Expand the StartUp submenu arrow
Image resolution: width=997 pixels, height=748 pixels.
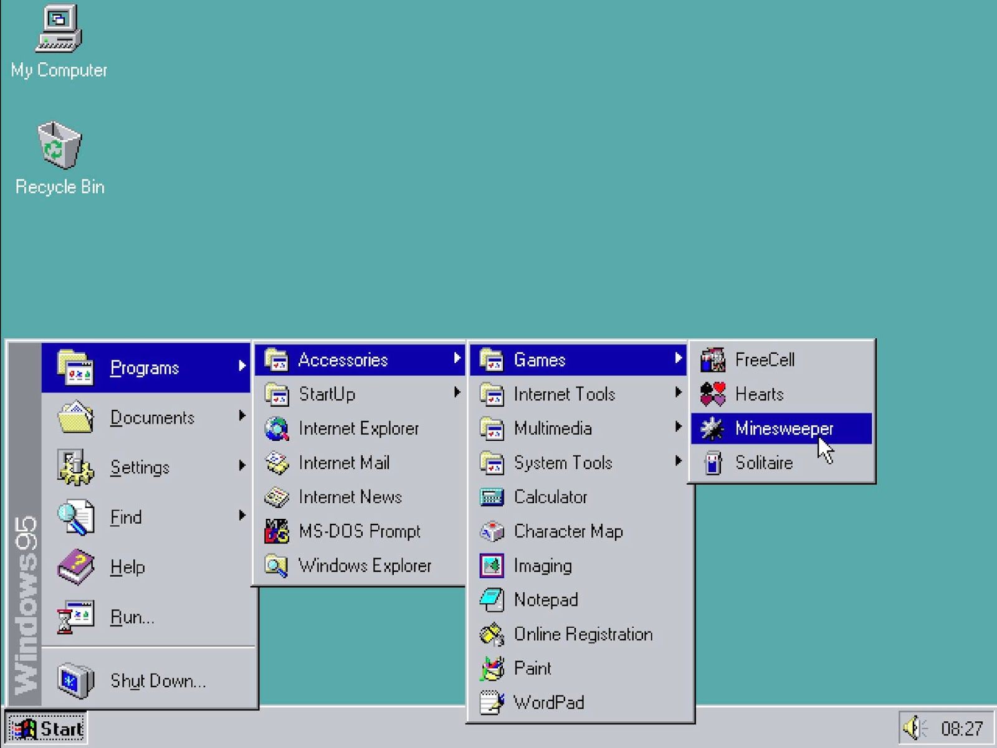click(457, 392)
